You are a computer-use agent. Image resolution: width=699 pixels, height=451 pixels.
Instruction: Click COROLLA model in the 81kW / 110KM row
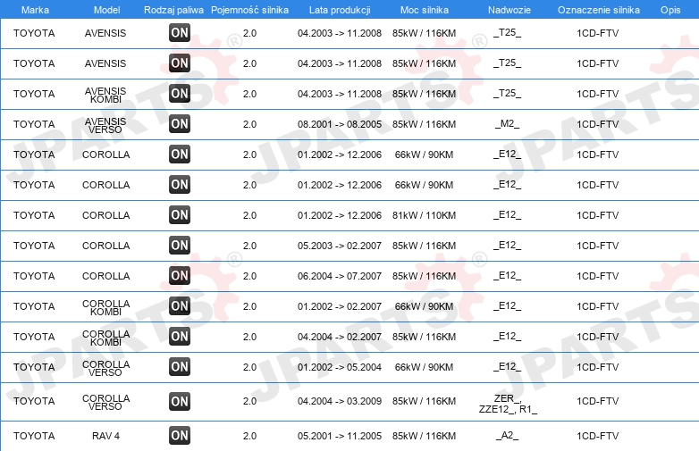[106, 215]
